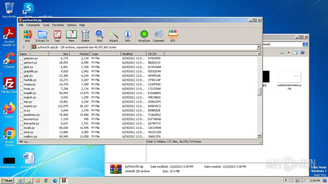Click the SFX toolbar icon
The height and width of the screenshot is (184, 328).
(173, 36)
